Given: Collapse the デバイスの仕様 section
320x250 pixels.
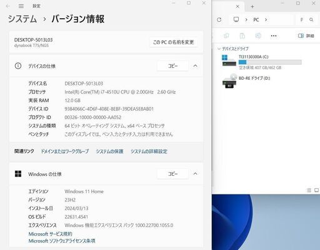Looking at the screenshot, I should 195,66.
